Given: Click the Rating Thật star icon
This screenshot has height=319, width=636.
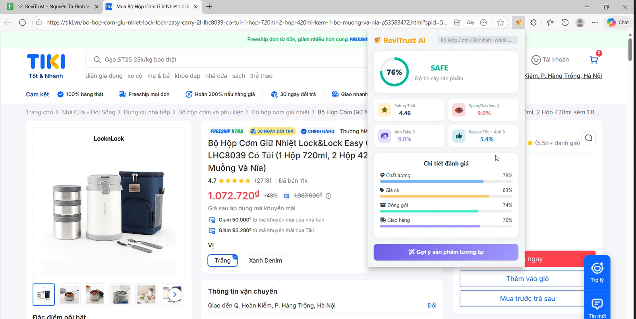Looking at the screenshot, I should 384,110.
